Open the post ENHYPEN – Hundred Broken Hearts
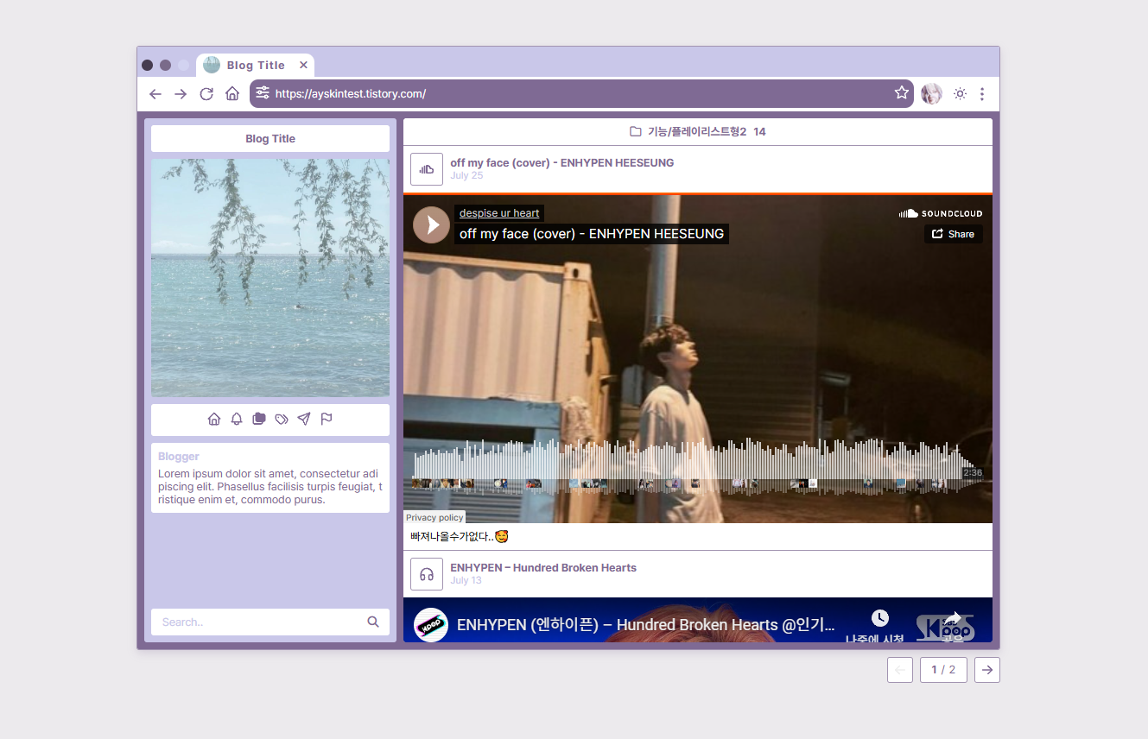Screen dimensions: 1148x739 point(543,568)
